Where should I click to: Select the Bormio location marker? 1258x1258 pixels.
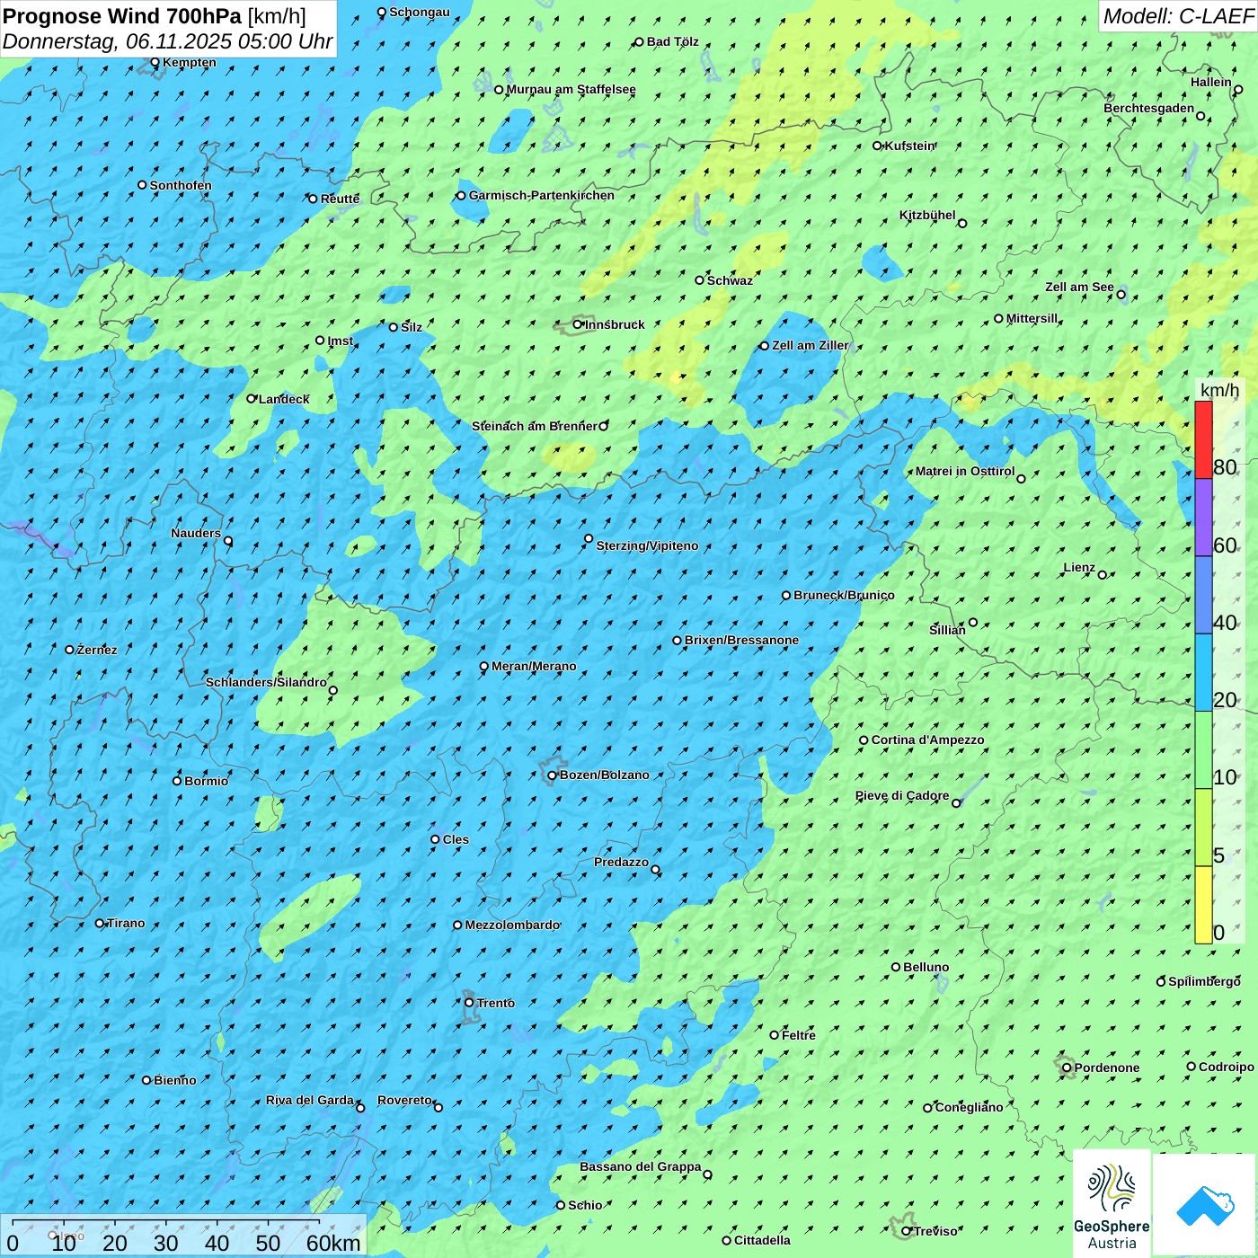click(x=177, y=781)
